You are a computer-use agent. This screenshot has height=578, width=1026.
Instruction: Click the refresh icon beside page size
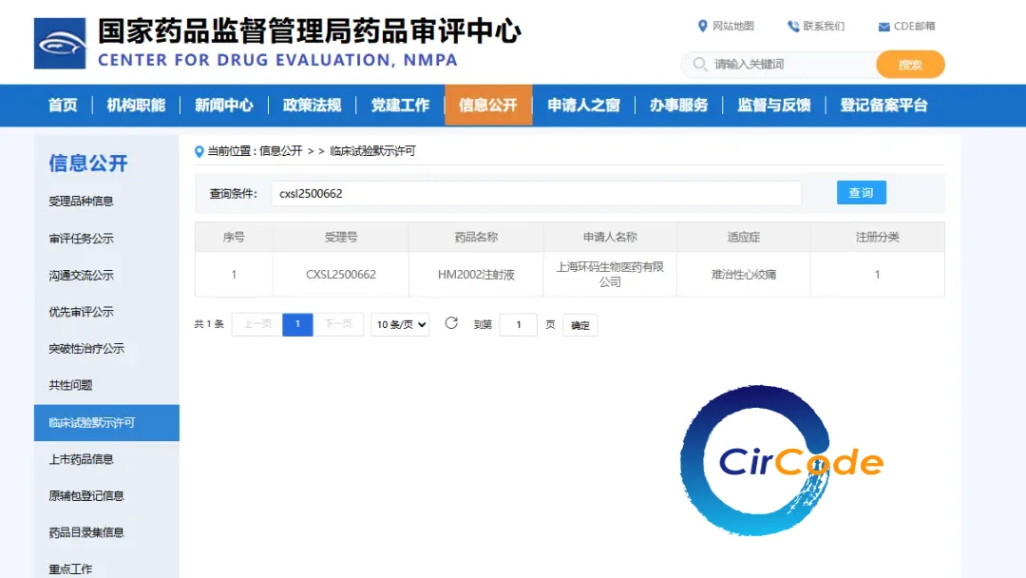click(x=451, y=324)
